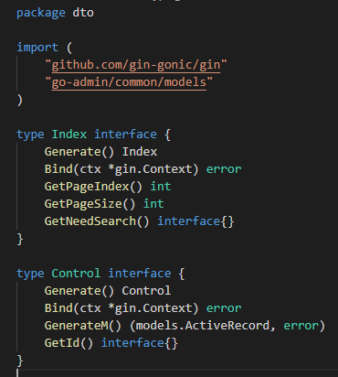Click GetPageSize method name
The image size is (338, 377).
(x=83, y=204)
